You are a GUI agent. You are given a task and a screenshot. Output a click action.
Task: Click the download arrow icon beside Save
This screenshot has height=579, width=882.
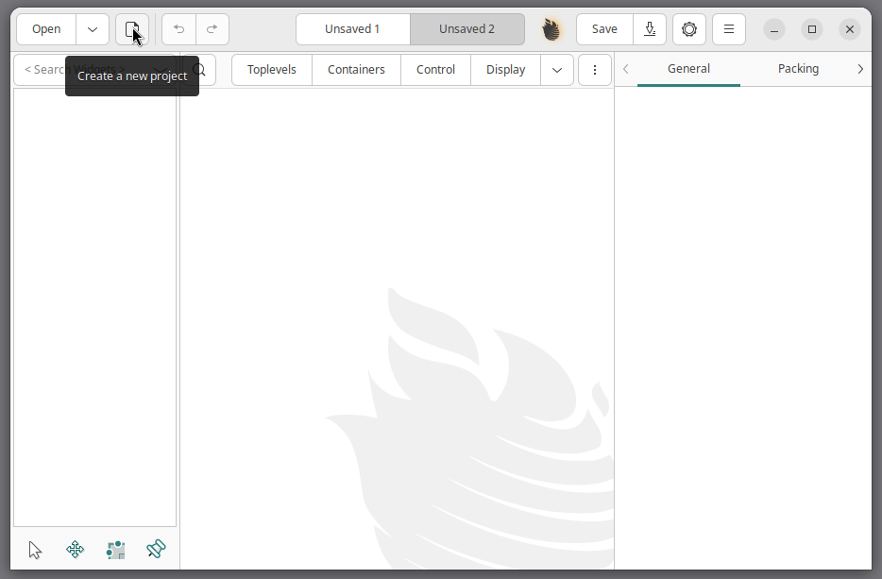tap(650, 29)
